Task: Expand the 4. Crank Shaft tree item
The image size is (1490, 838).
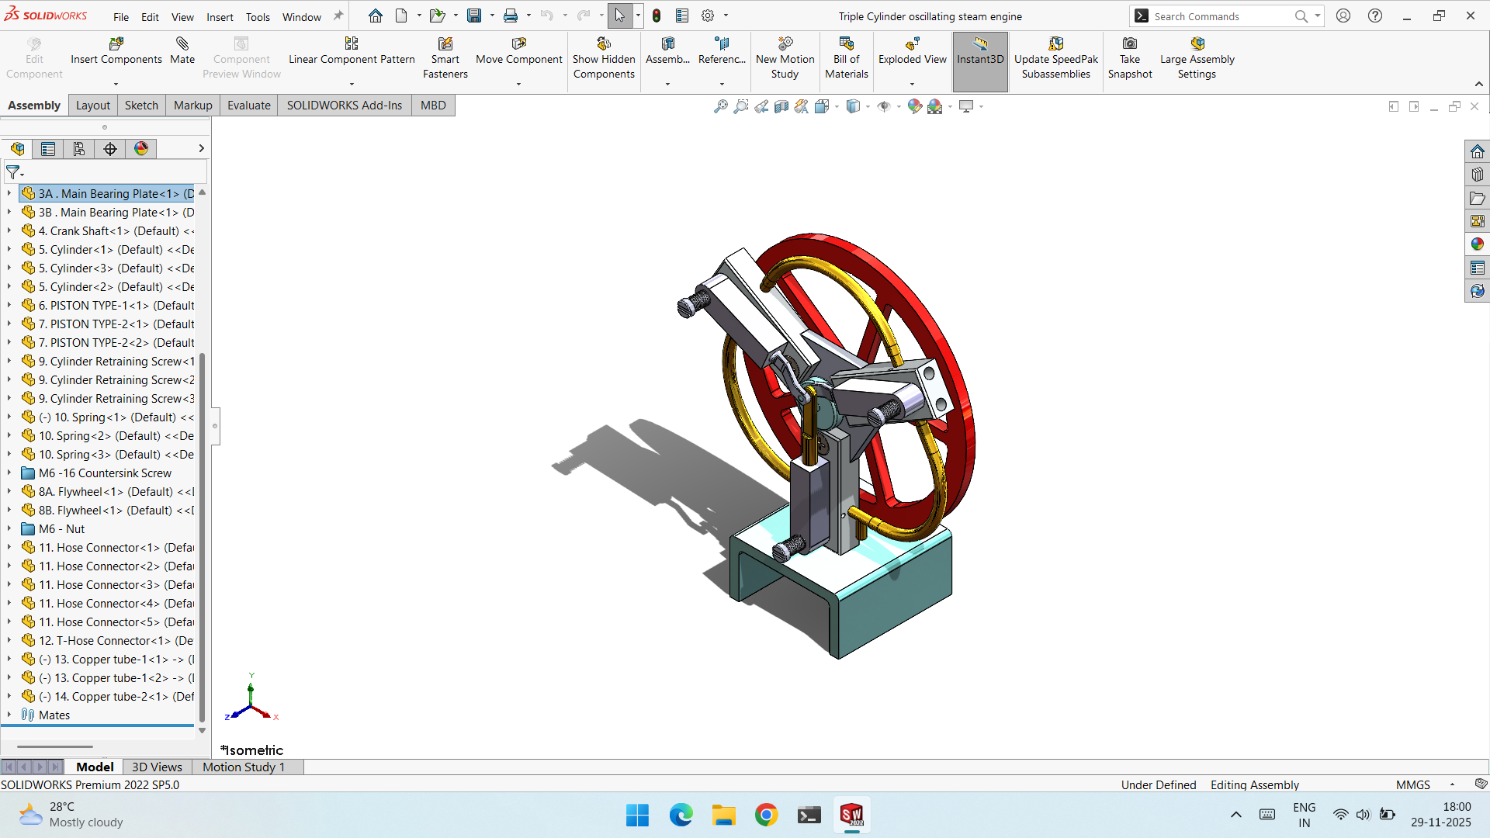Action: [x=9, y=231]
